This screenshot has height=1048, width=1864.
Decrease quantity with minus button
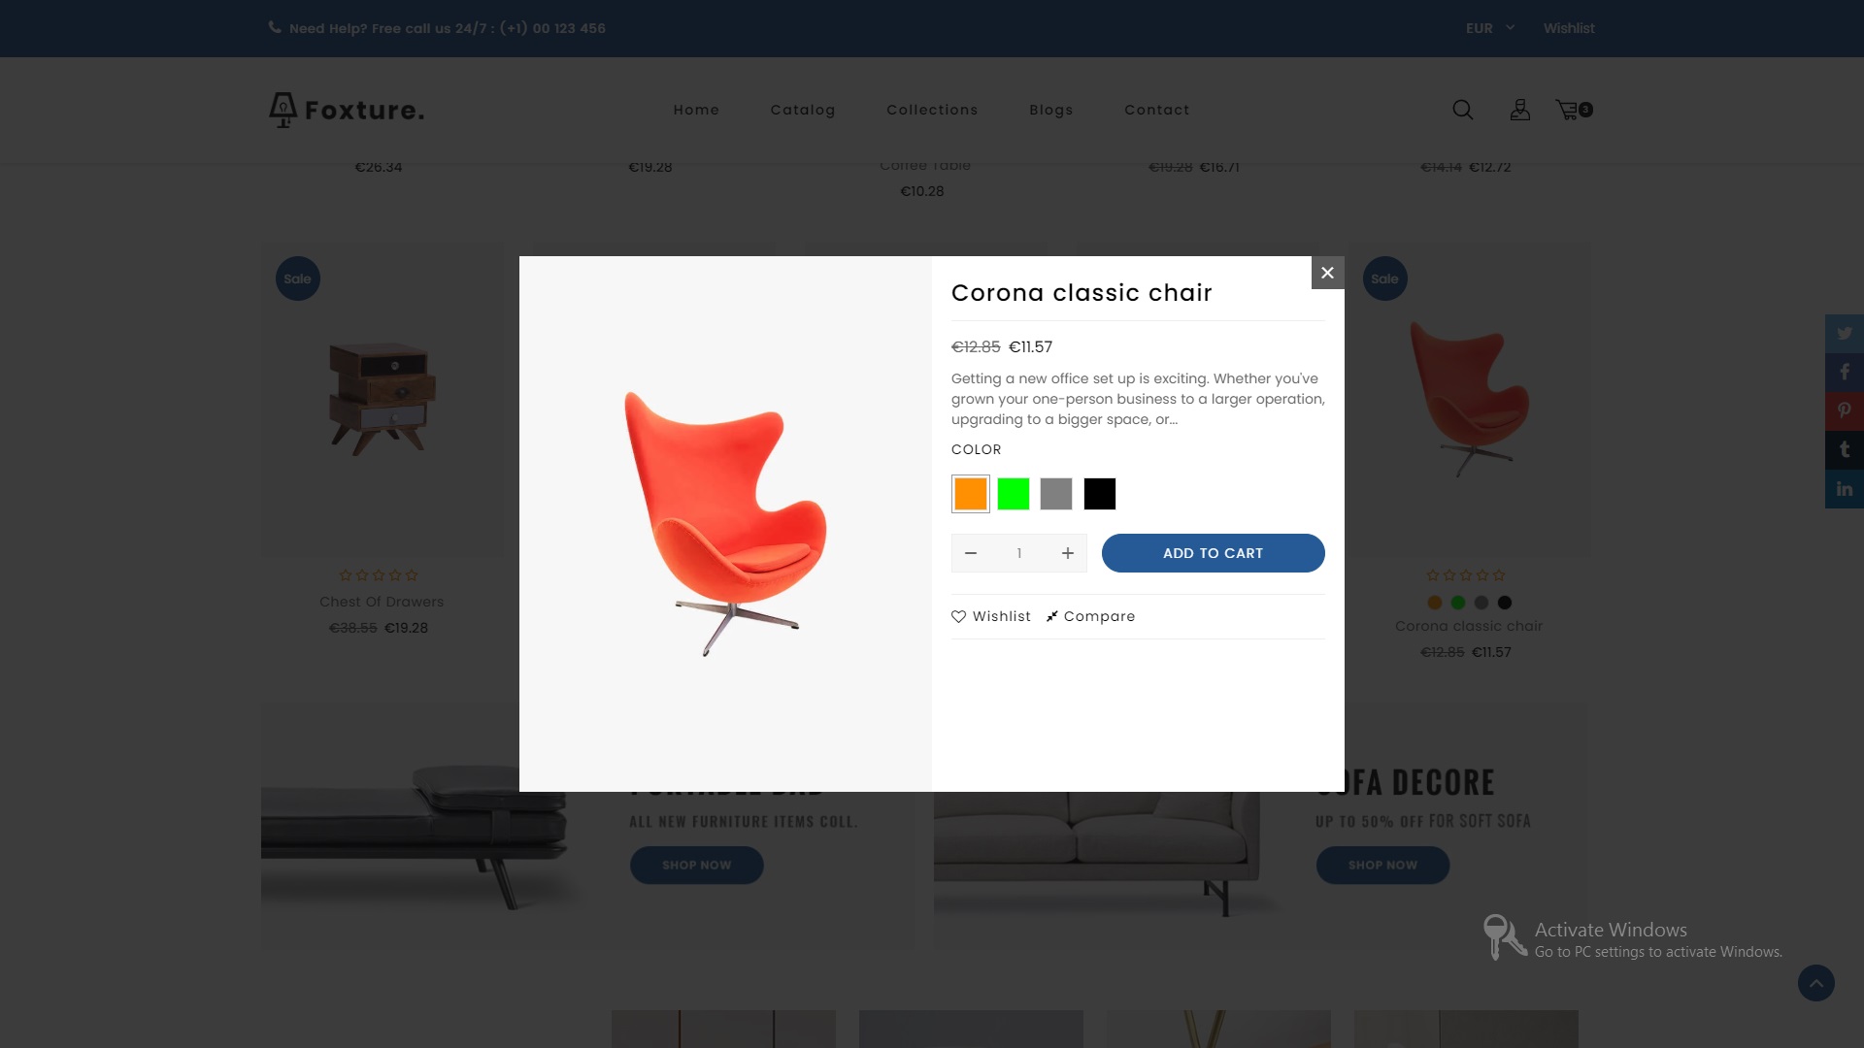971,553
